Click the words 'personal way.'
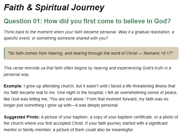Image resolution: width=181 pixels, height=135 pixels. tap(16, 74)
